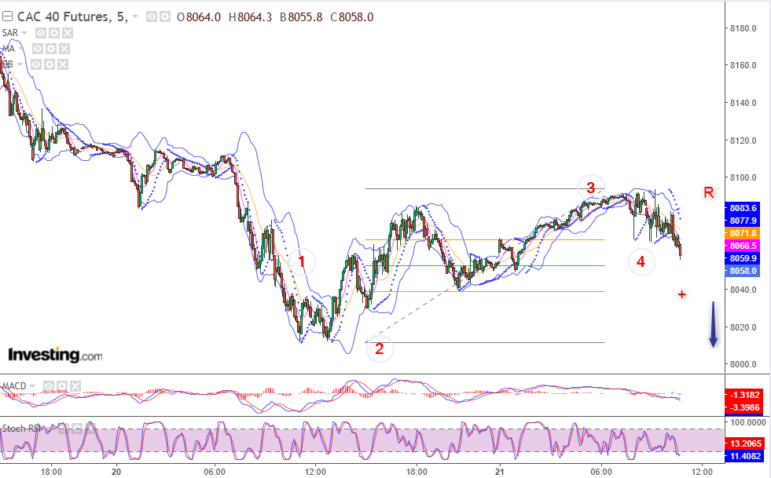Open settings gear for CAC 40 Futures series
Screen dimensions: 771x478
tap(165, 17)
